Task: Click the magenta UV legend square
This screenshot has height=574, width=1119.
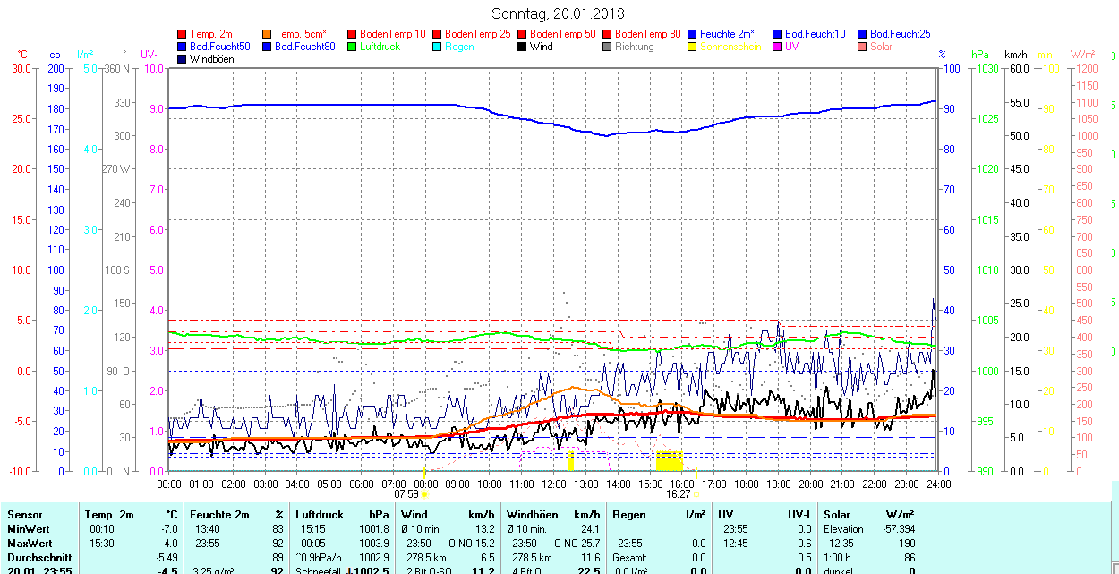Action: click(x=778, y=47)
